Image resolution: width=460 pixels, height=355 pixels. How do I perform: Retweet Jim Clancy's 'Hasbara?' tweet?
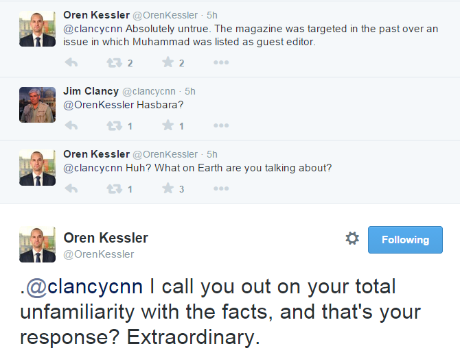click(113, 125)
